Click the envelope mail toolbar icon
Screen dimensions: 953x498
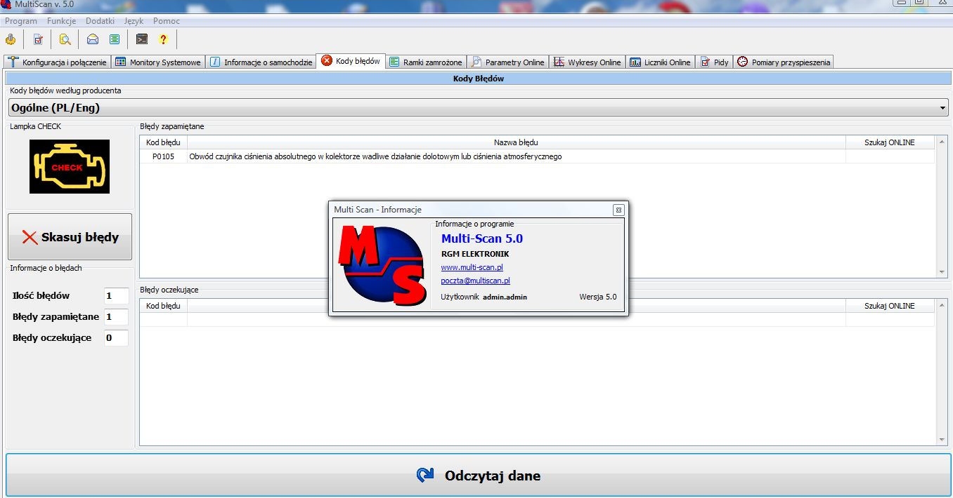click(x=92, y=39)
